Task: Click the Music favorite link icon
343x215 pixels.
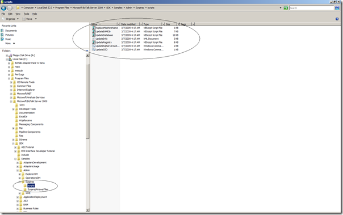Action: 2,39
